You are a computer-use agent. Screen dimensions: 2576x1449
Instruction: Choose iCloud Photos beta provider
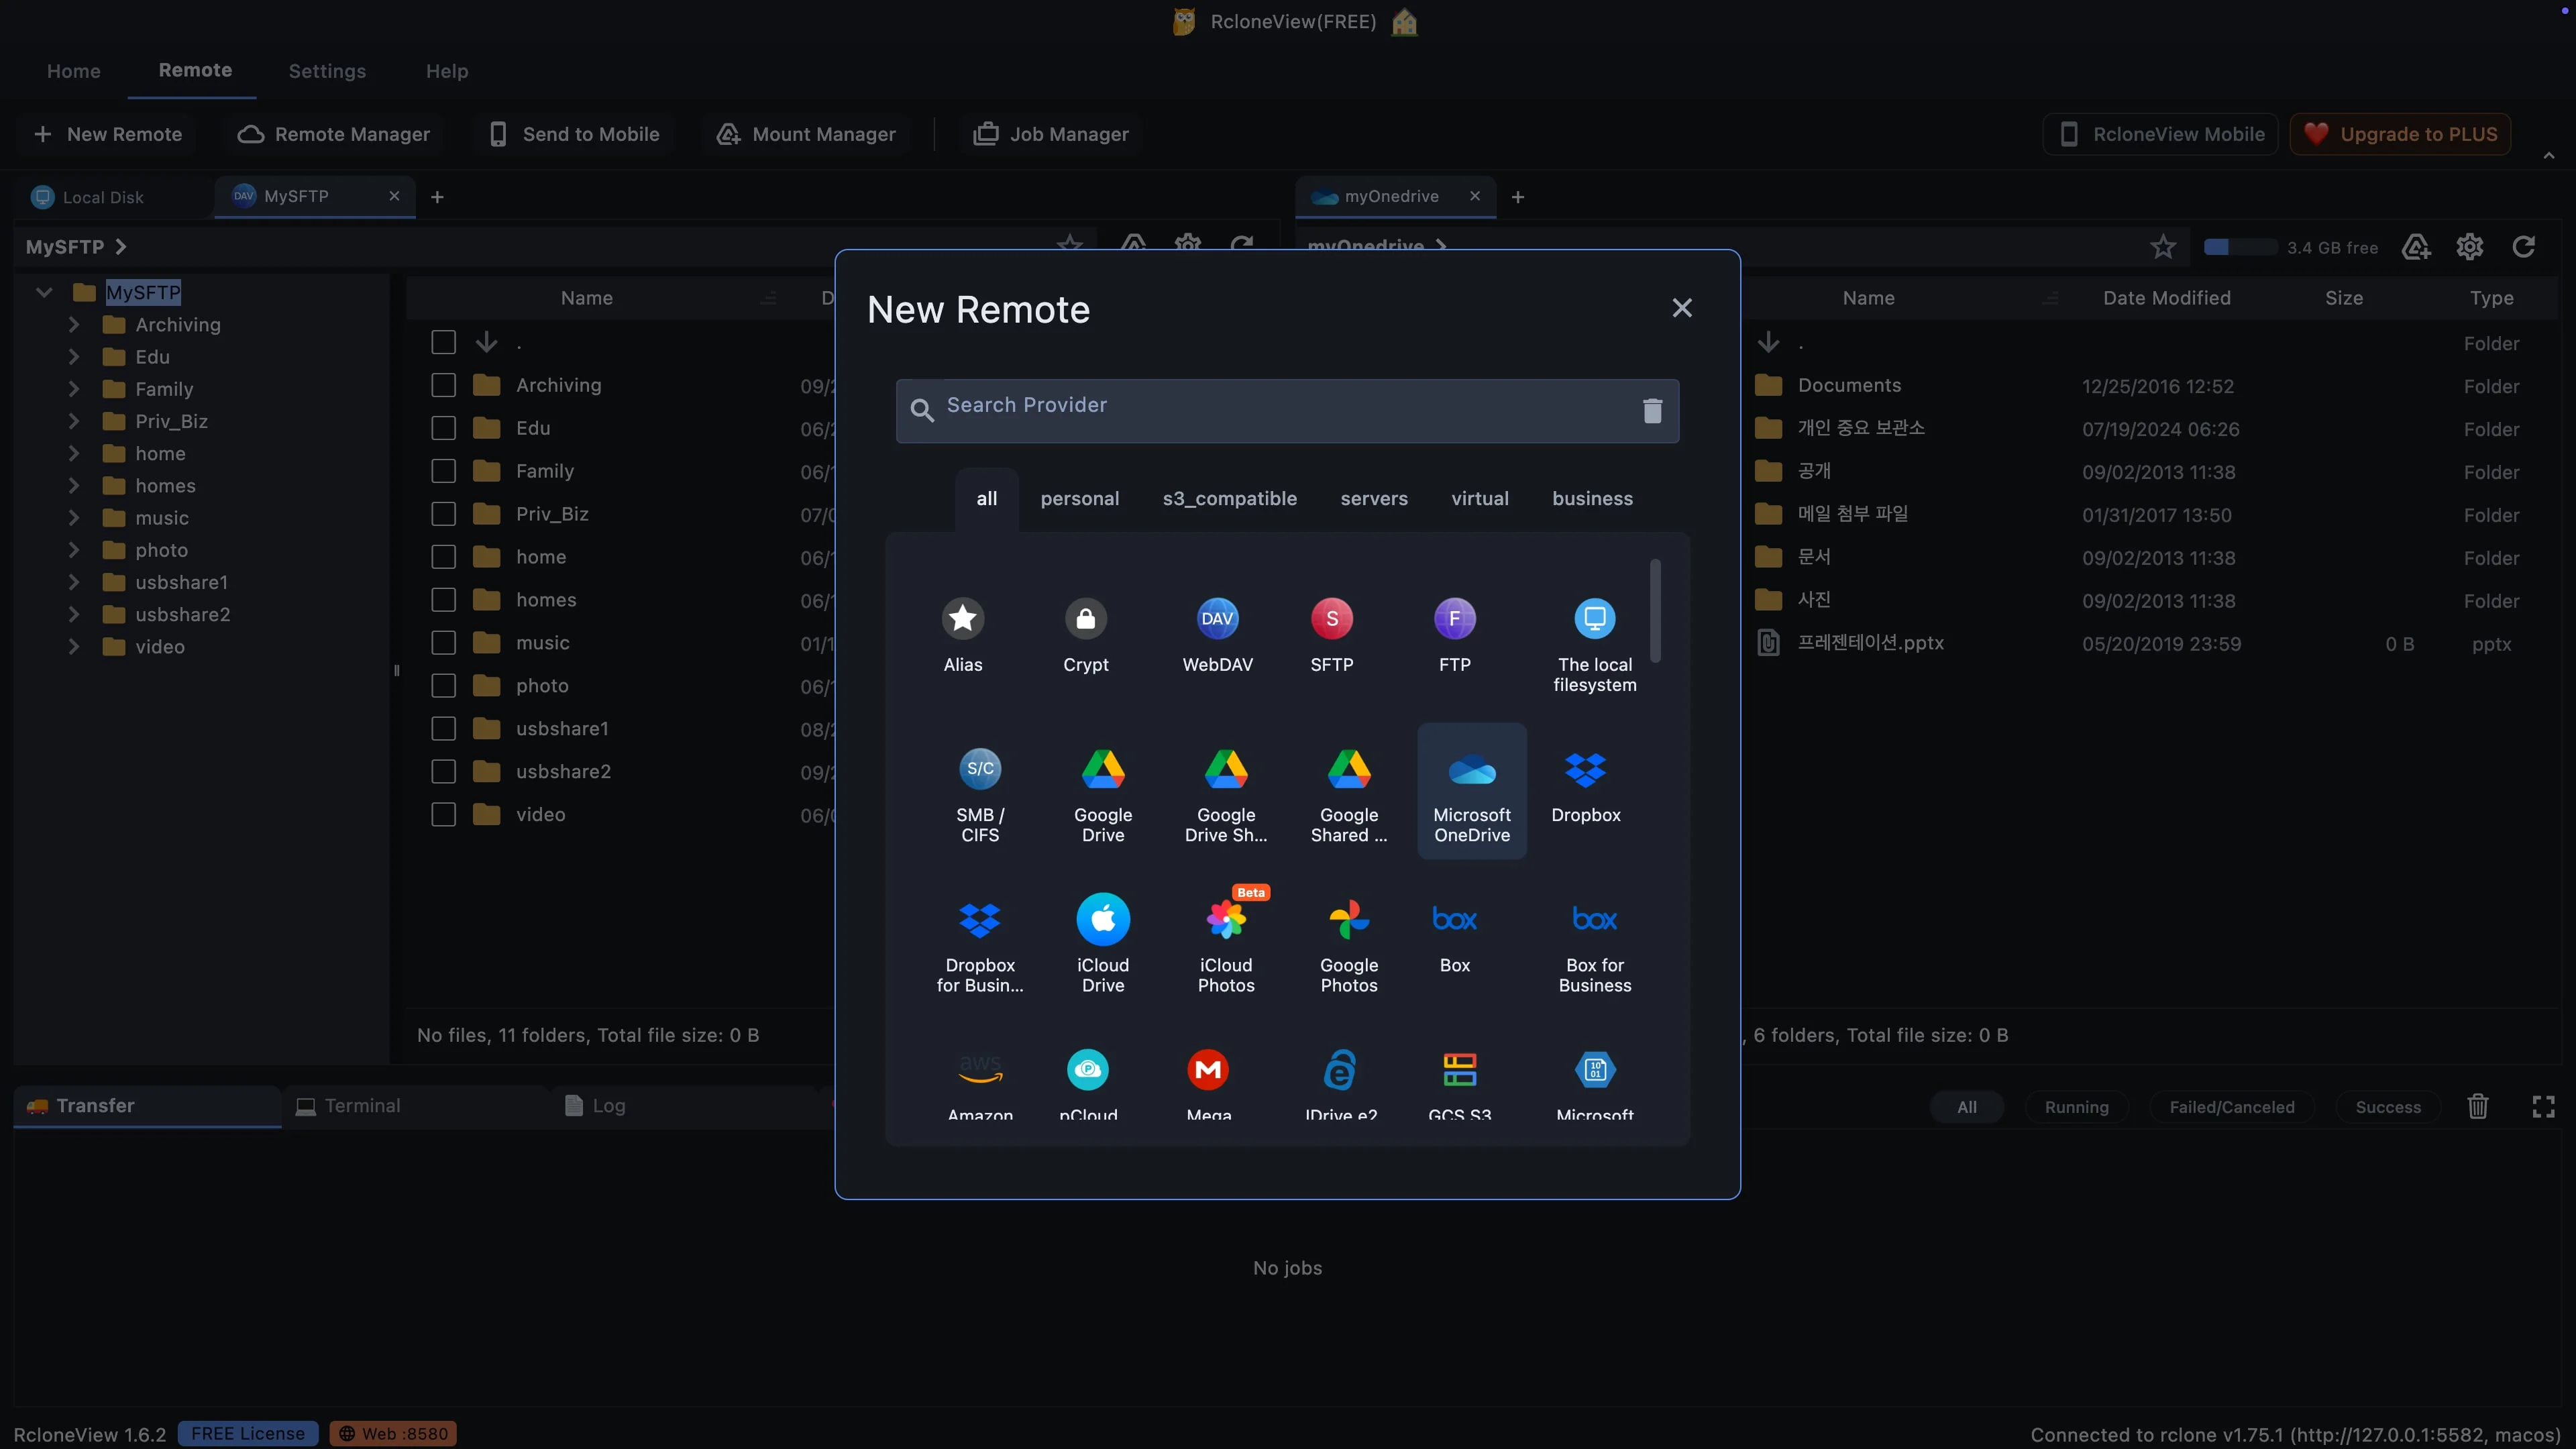point(1226,941)
